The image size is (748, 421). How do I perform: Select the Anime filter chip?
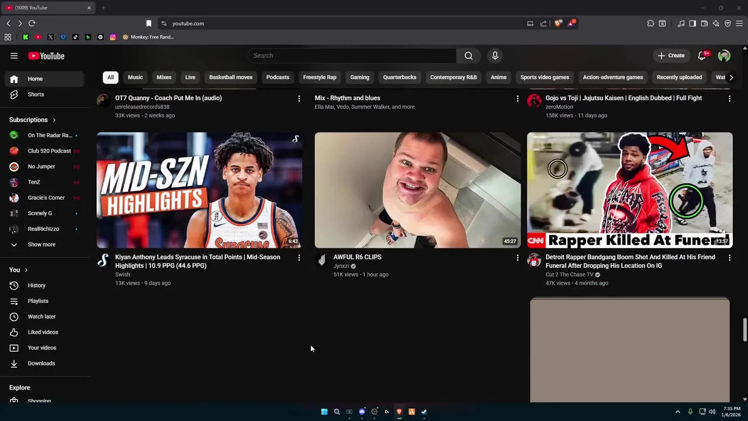498,77
